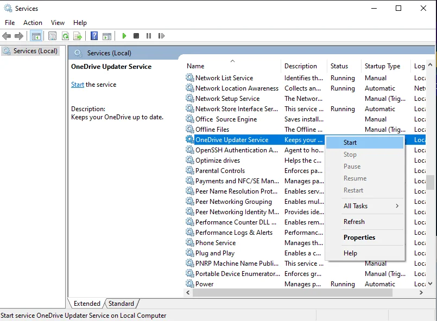
Task: Click the green Start Service play icon
Action: click(x=124, y=36)
